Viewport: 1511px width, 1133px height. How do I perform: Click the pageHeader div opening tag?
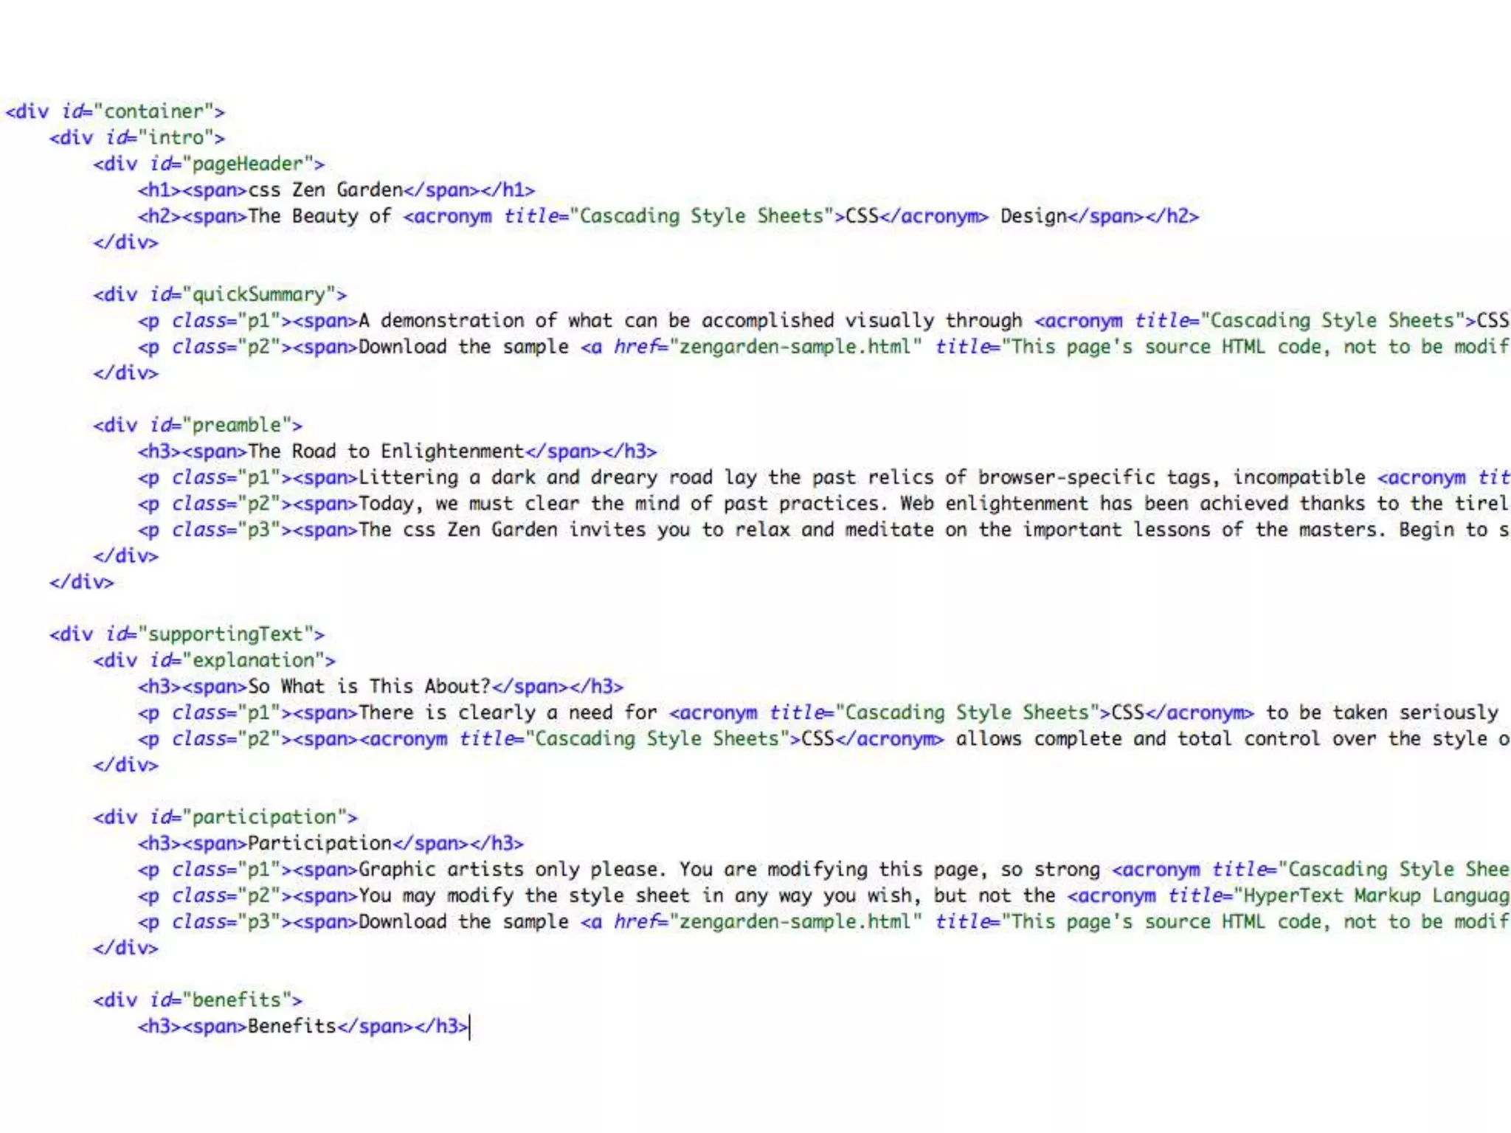coord(208,164)
